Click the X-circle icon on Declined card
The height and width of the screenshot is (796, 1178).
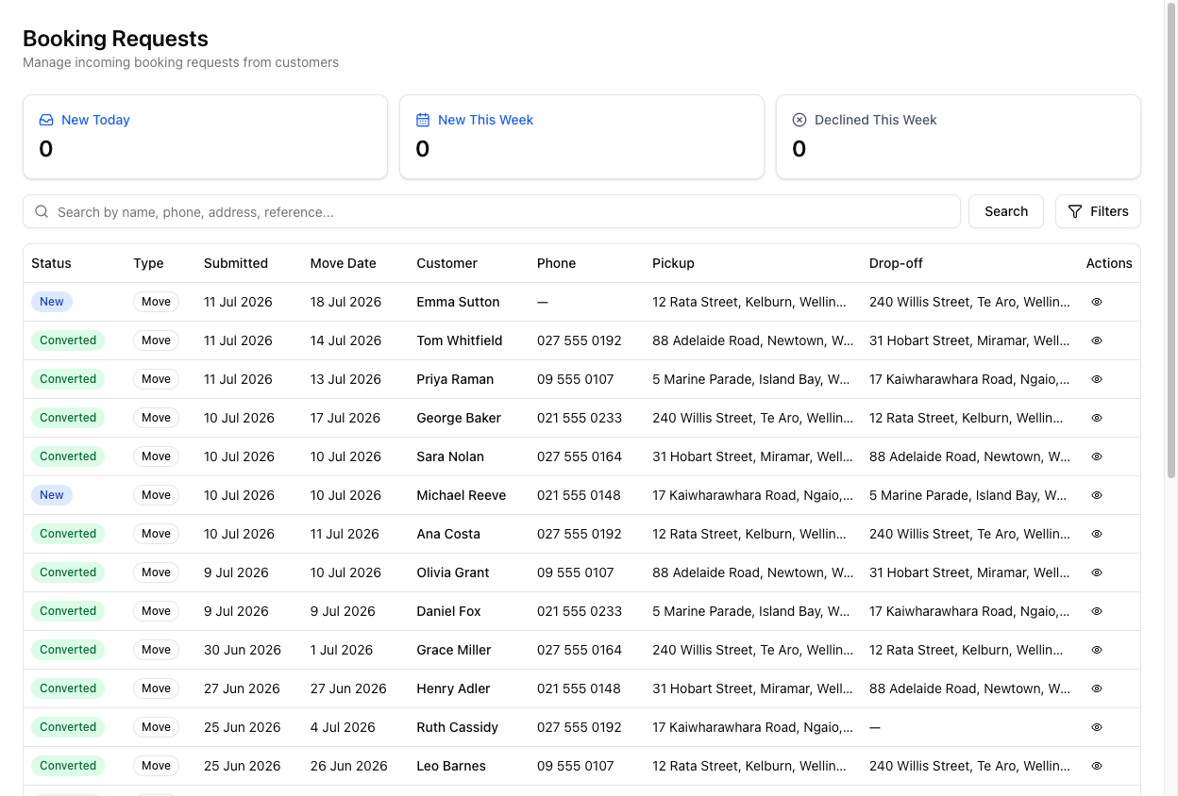(x=799, y=120)
